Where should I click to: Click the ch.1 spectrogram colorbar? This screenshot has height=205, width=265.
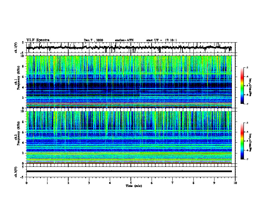pyautogui.click(x=242, y=86)
